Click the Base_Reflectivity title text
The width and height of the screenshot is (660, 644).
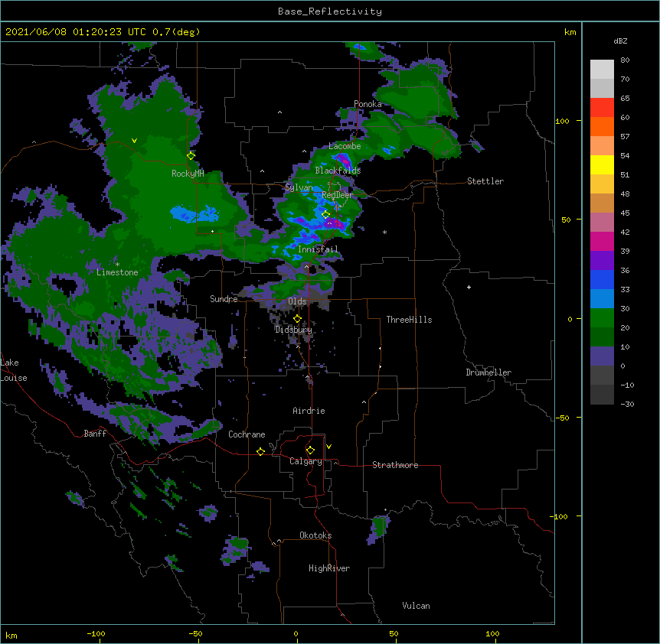[x=329, y=11]
